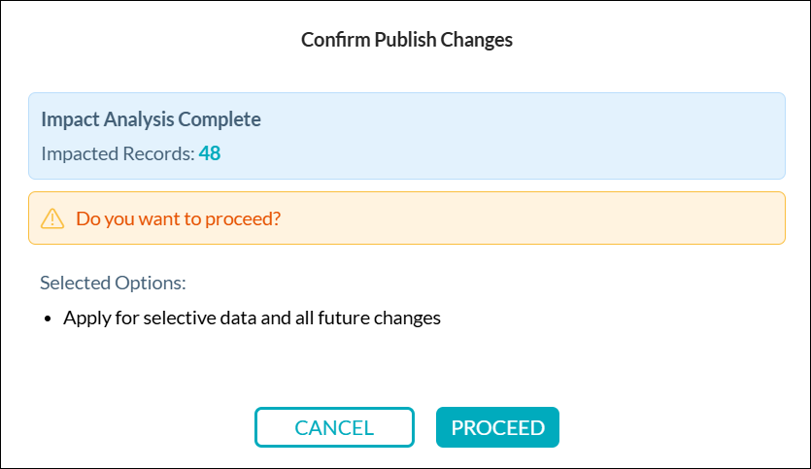811x469 pixels.
Task: Click the impacted records count 48
Action: pyautogui.click(x=210, y=153)
